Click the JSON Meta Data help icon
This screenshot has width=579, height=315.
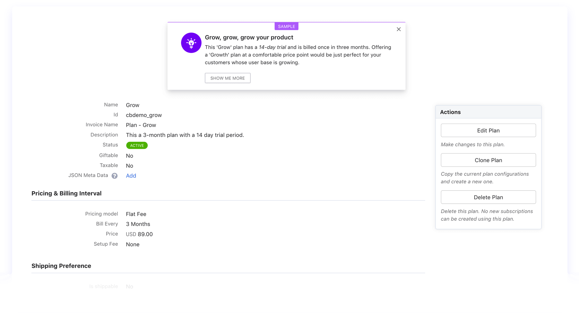pyautogui.click(x=115, y=176)
